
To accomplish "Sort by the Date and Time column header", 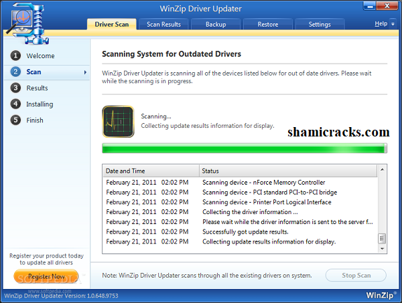I will (151, 171).
